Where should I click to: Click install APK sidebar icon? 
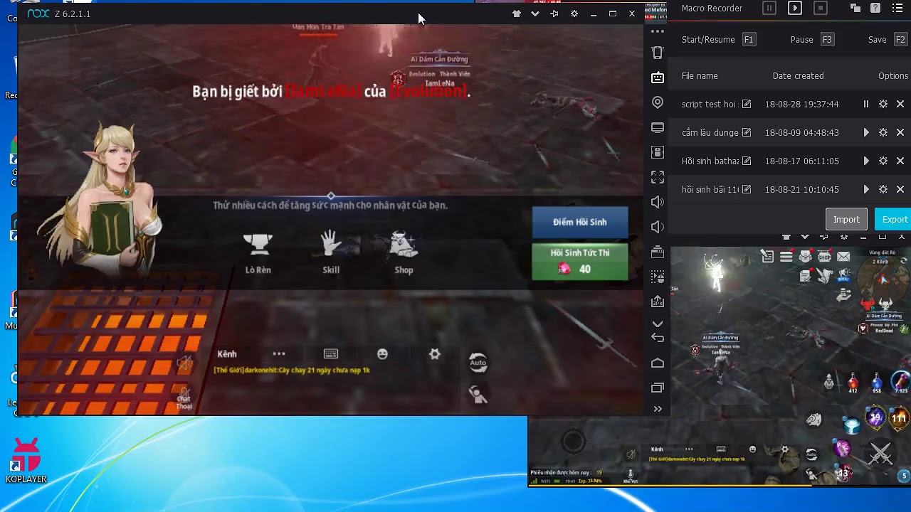click(658, 302)
